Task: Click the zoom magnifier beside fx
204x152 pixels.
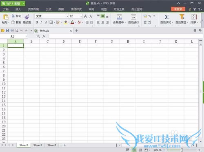Action: (x=38, y=36)
